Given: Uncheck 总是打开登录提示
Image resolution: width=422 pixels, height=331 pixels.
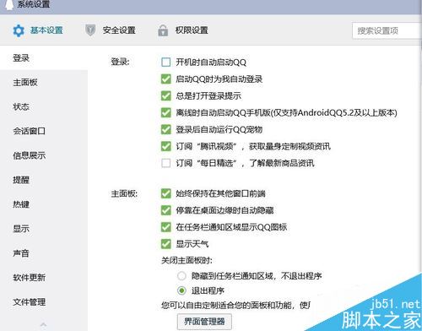Looking at the screenshot, I should click(166, 95).
